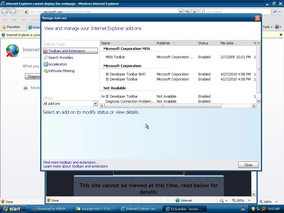Screen dimensions: 284x213
Task: Sort add-ons by File date column
Action: (x=235, y=43)
